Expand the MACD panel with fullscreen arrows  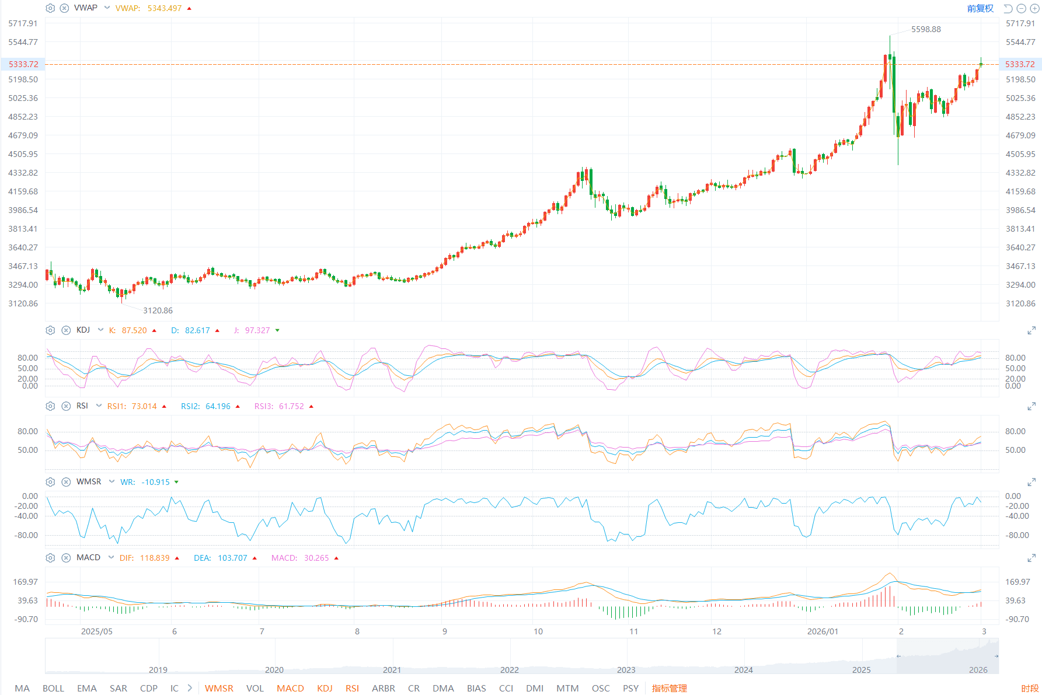[x=1031, y=558]
